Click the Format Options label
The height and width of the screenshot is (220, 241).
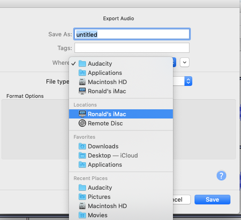click(x=25, y=96)
